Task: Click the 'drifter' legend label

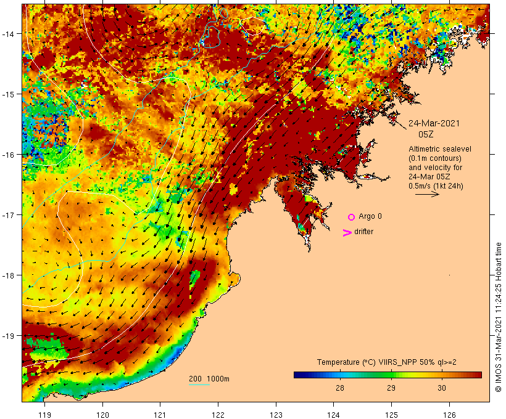Action: tap(363, 232)
